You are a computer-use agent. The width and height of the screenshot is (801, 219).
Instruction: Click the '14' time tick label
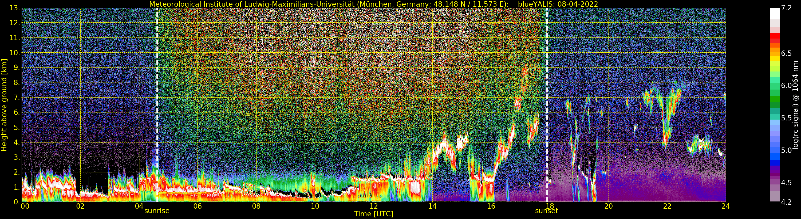tap(432, 206)
